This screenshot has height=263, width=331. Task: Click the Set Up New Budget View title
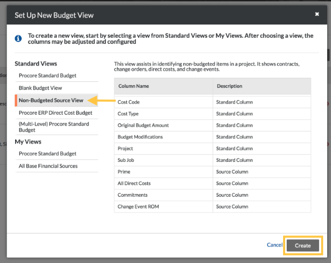54,15
